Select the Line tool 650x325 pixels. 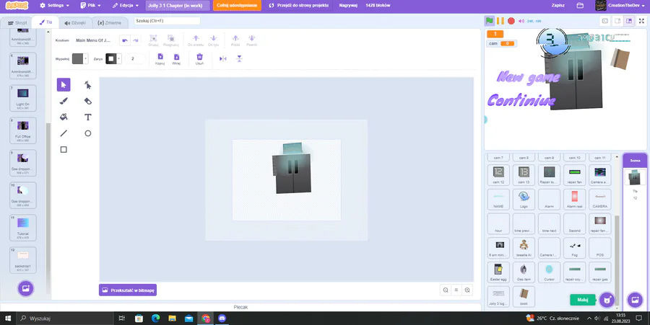coord(64,133)
